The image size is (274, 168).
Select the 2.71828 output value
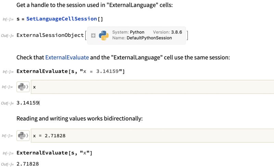point(27,164)
